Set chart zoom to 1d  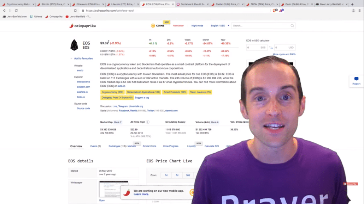(x=166, y=175)
